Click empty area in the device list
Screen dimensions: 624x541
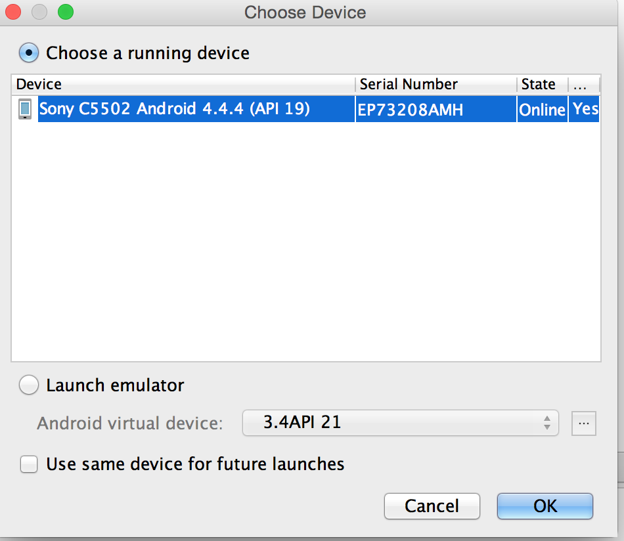click(x=305, y=249)
